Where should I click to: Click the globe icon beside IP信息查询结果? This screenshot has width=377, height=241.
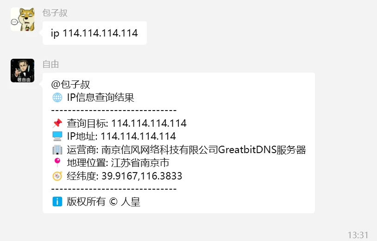click(x=57, y=98)
